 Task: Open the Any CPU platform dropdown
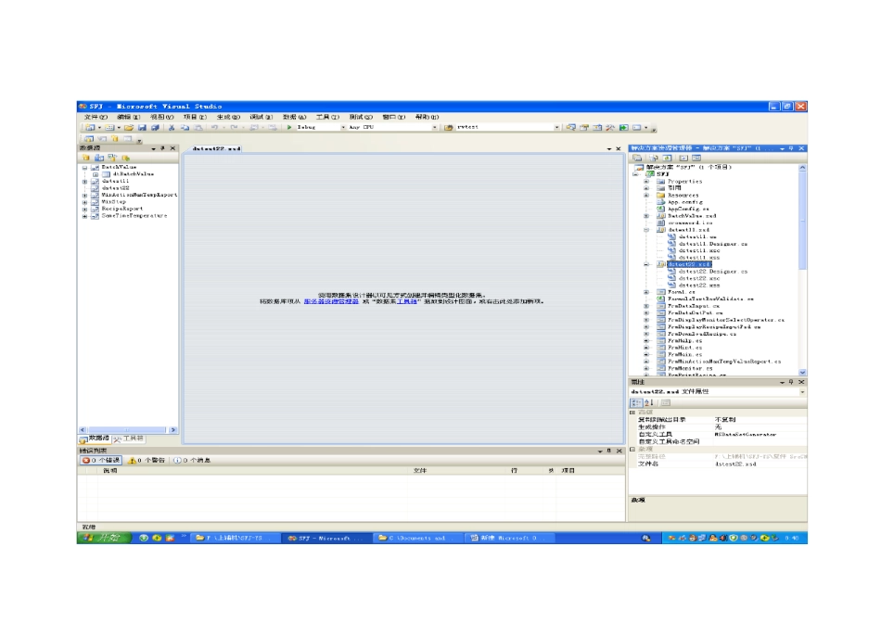[434, 128]
